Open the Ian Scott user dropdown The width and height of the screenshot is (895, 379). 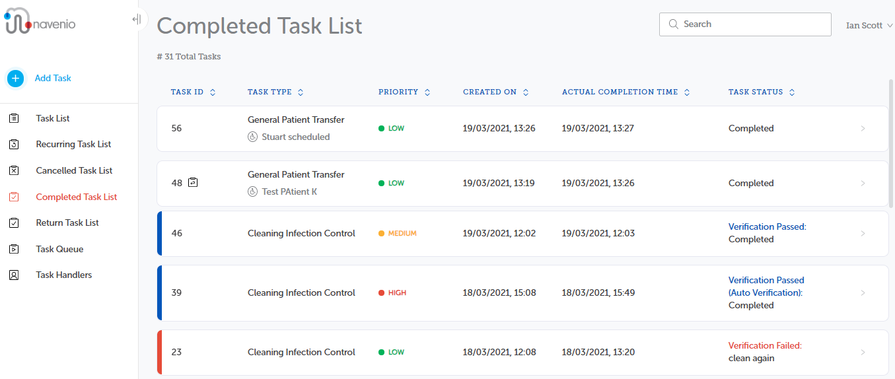click(869, 25)
